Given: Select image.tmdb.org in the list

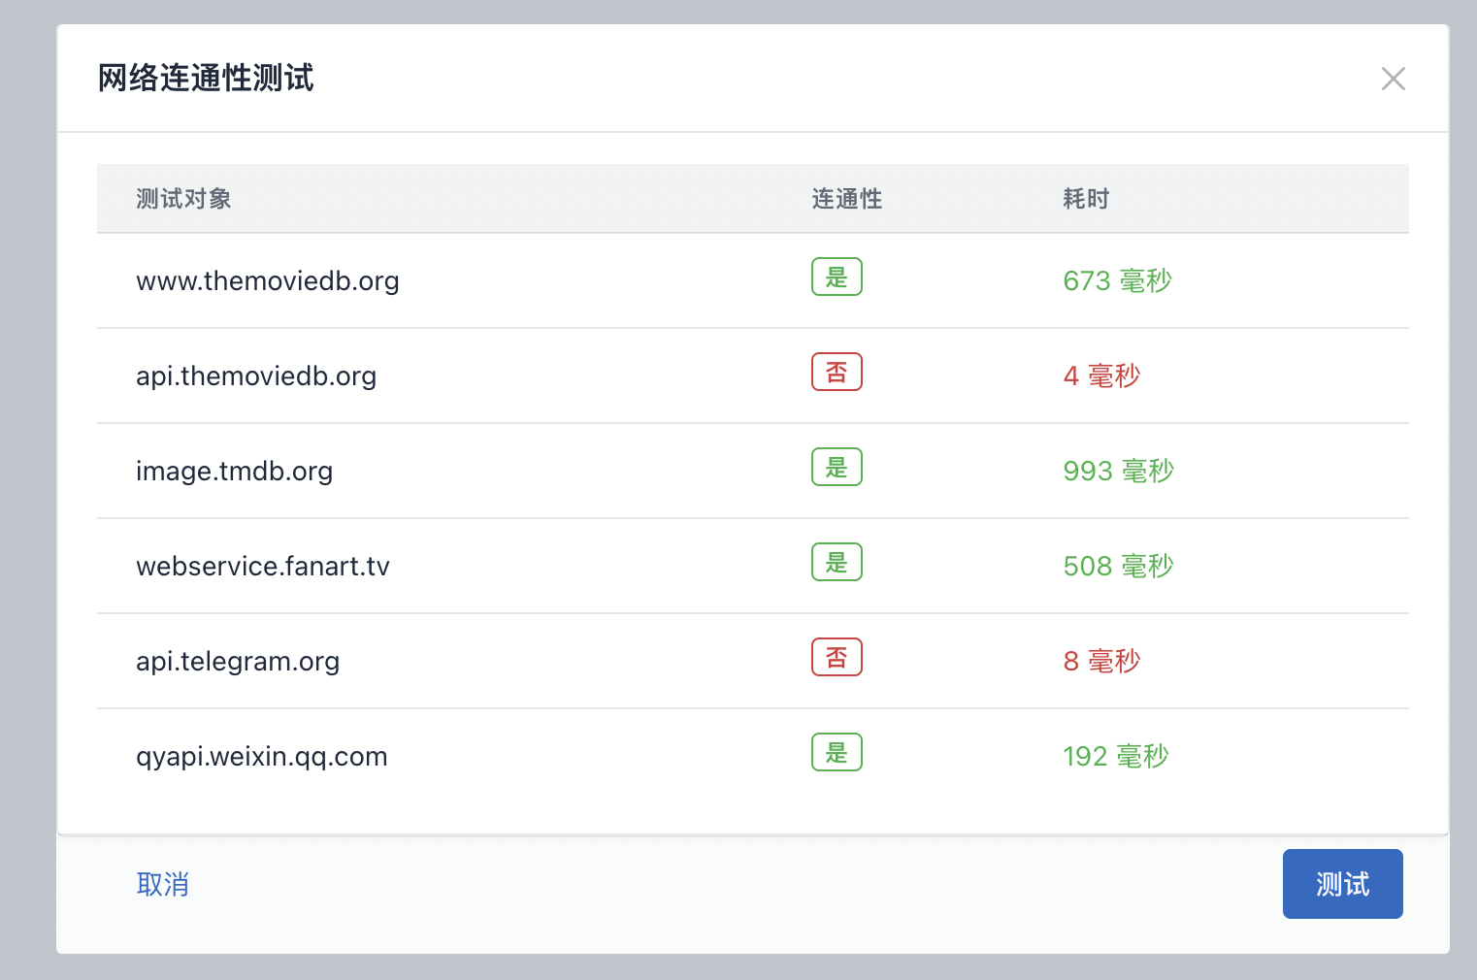Looking at the screenshot, I should click(234, 471).
